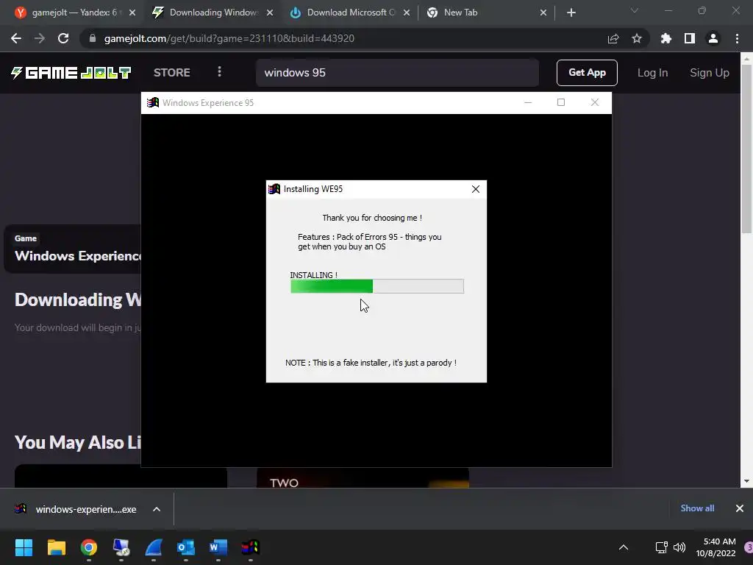This screenshot has height=565, width=753.
Task: Bookmark this page with the star icon
Action: (x=637, y=38)
